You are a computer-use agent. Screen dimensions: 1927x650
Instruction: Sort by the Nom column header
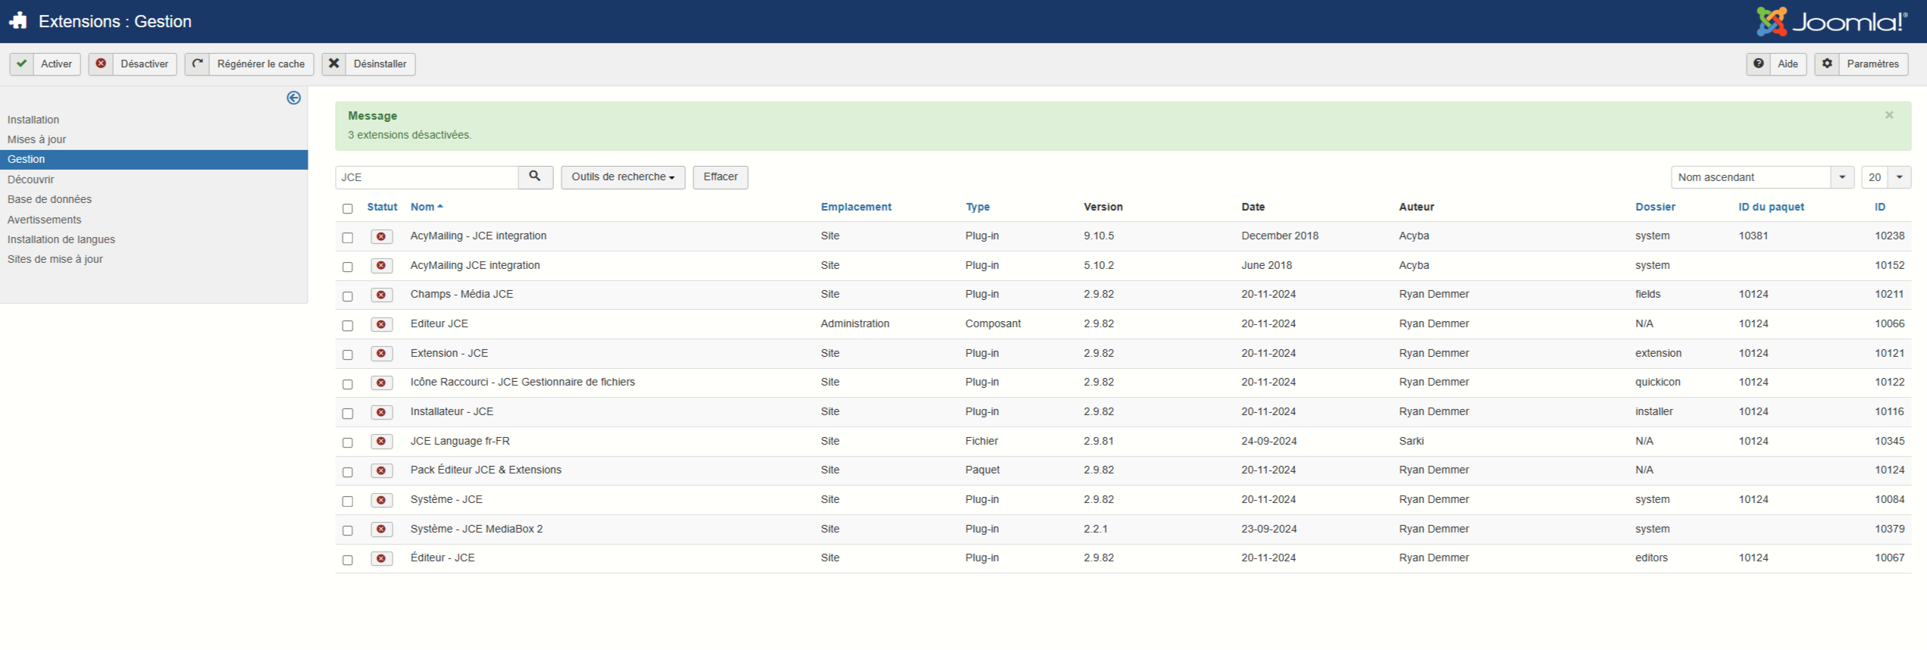tap(427, 207)
